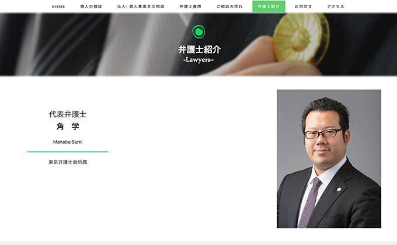
Task: Click the lapel pin in portrait photo
Action: (339, 189)
